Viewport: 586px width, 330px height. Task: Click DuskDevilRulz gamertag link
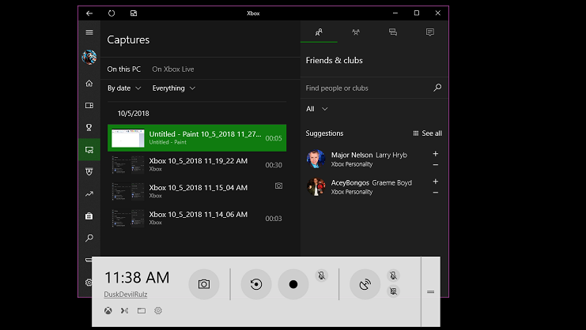tap(126, 294)
